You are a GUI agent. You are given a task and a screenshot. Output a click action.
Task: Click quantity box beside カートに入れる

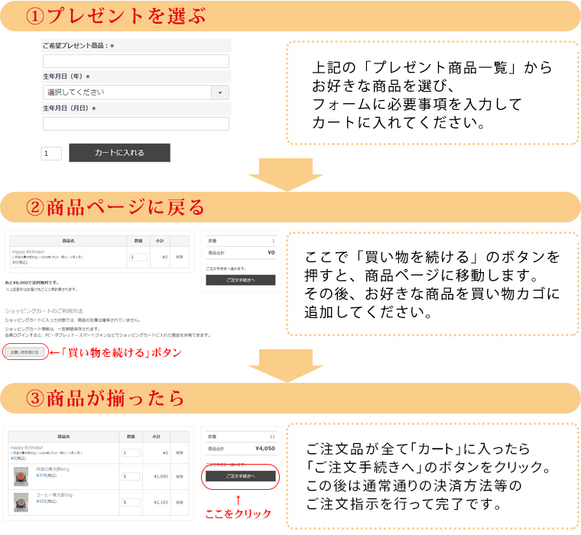pyautogui.click(x=51, y=154)
